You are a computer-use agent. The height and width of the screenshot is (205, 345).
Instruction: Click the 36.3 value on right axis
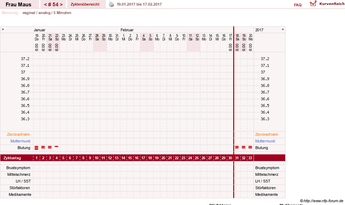click(265, 119)
